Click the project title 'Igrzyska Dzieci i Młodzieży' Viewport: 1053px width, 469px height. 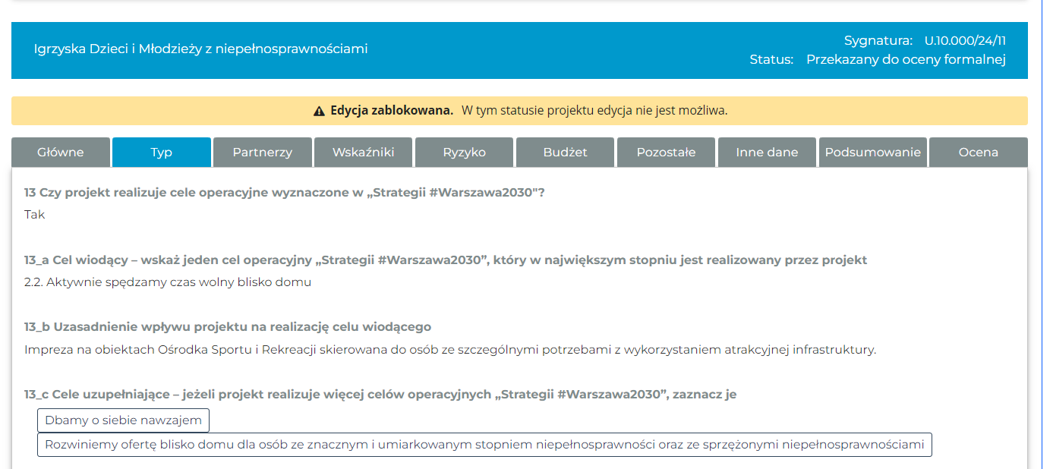(200, 49)
